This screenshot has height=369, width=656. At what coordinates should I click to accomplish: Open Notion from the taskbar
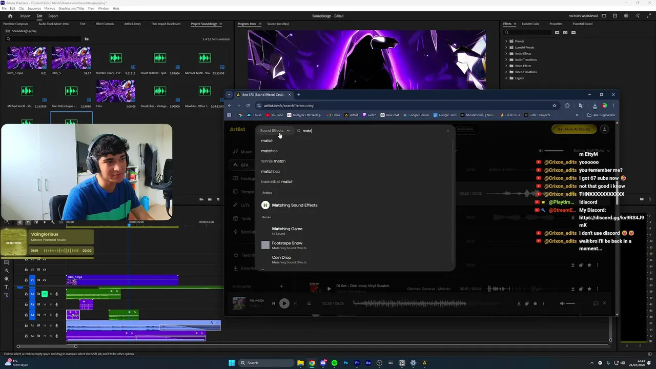tap(402, 363)
